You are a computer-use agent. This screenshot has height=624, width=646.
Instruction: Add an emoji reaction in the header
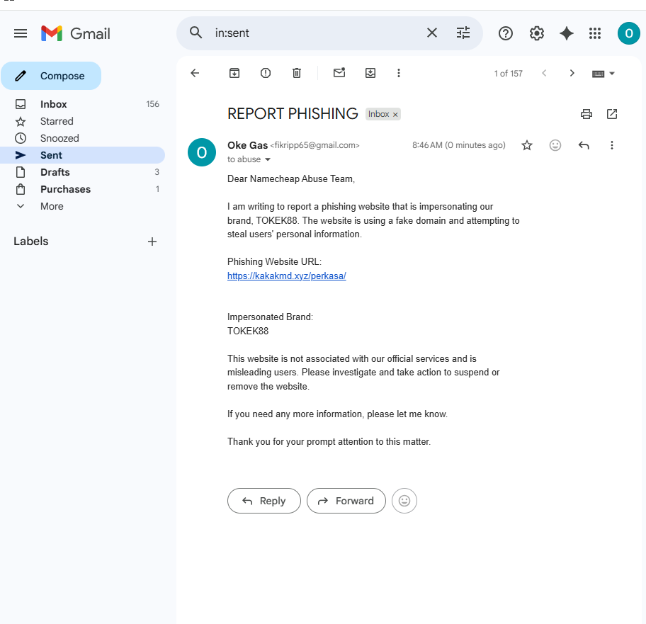[555, 145]
